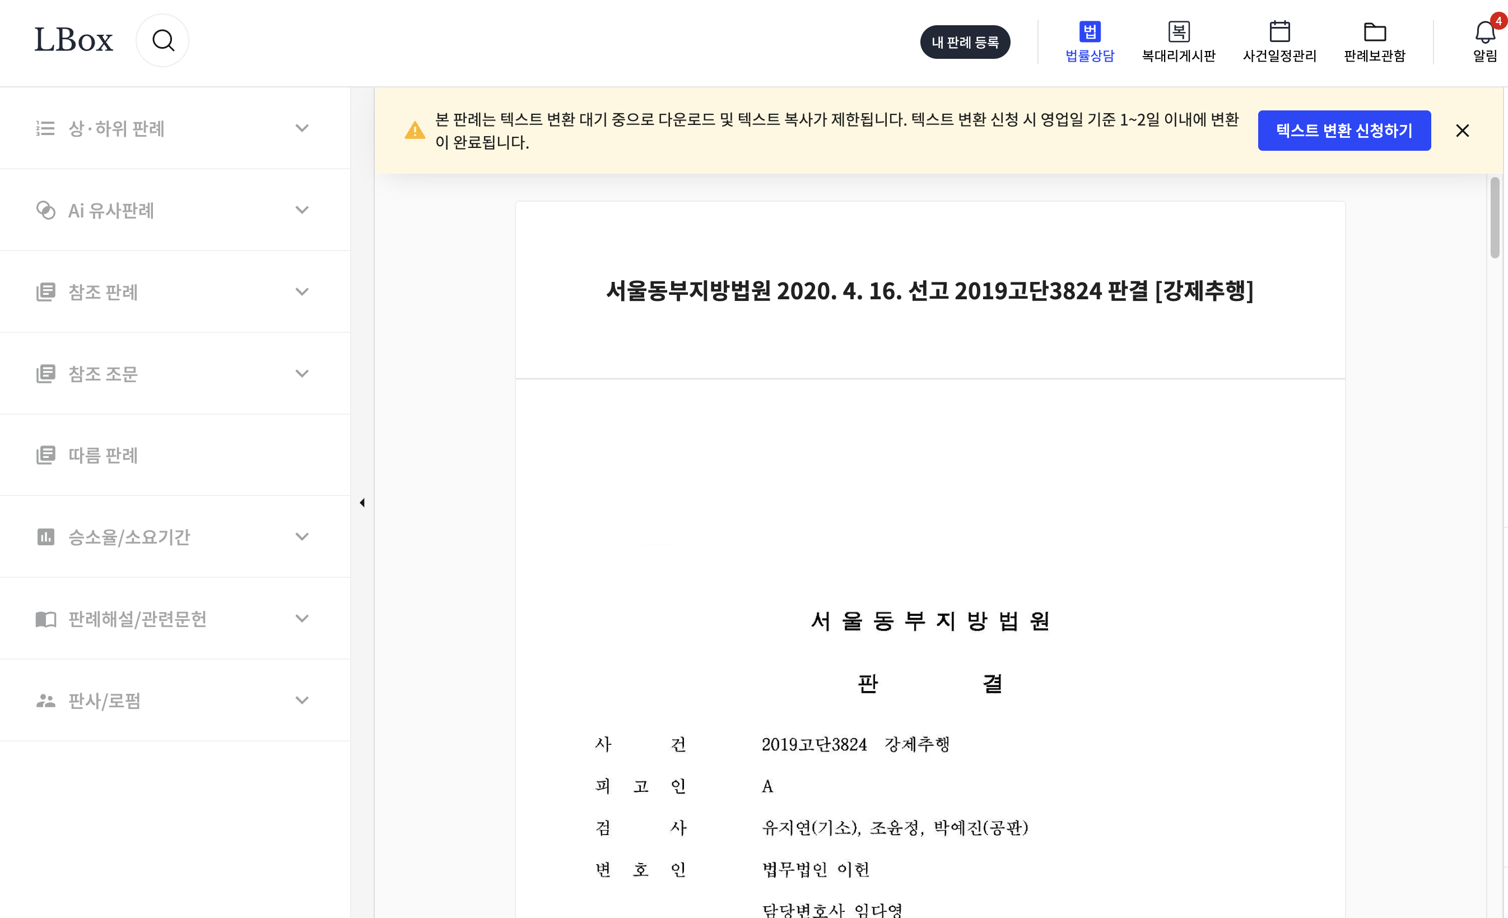Close the text conversion notice banner
This screenshot has width=1508, height=918.
click(1462, 131)
